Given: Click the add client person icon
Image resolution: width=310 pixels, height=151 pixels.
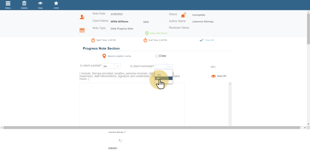Looking at the screenshot, I should (x=82, y=17).
